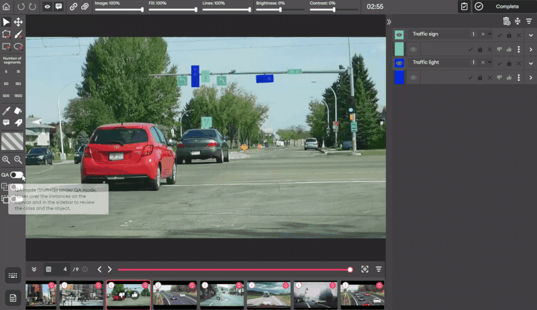The image size is (537, 310).
Task: Click the striped pattern swatch
Action: point(12,141)
